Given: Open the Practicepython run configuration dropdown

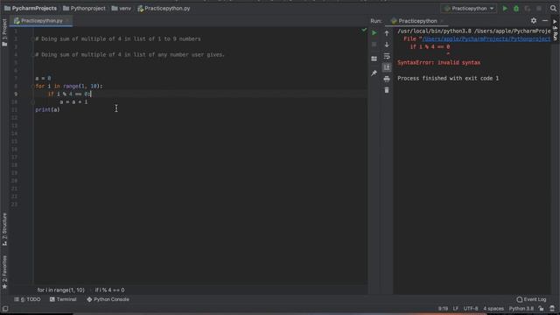Looking at the screenshot, I should coord(469,8).
